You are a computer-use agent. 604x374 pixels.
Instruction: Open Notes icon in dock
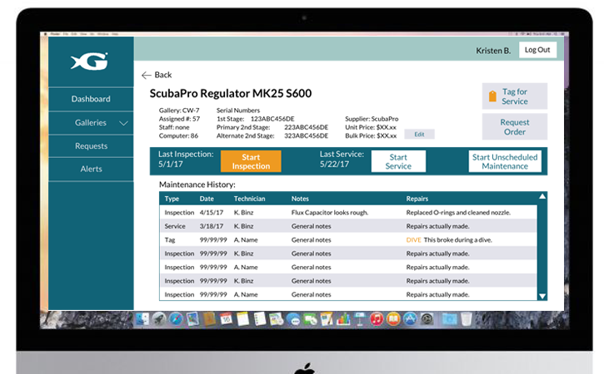[x=242, y=319]
